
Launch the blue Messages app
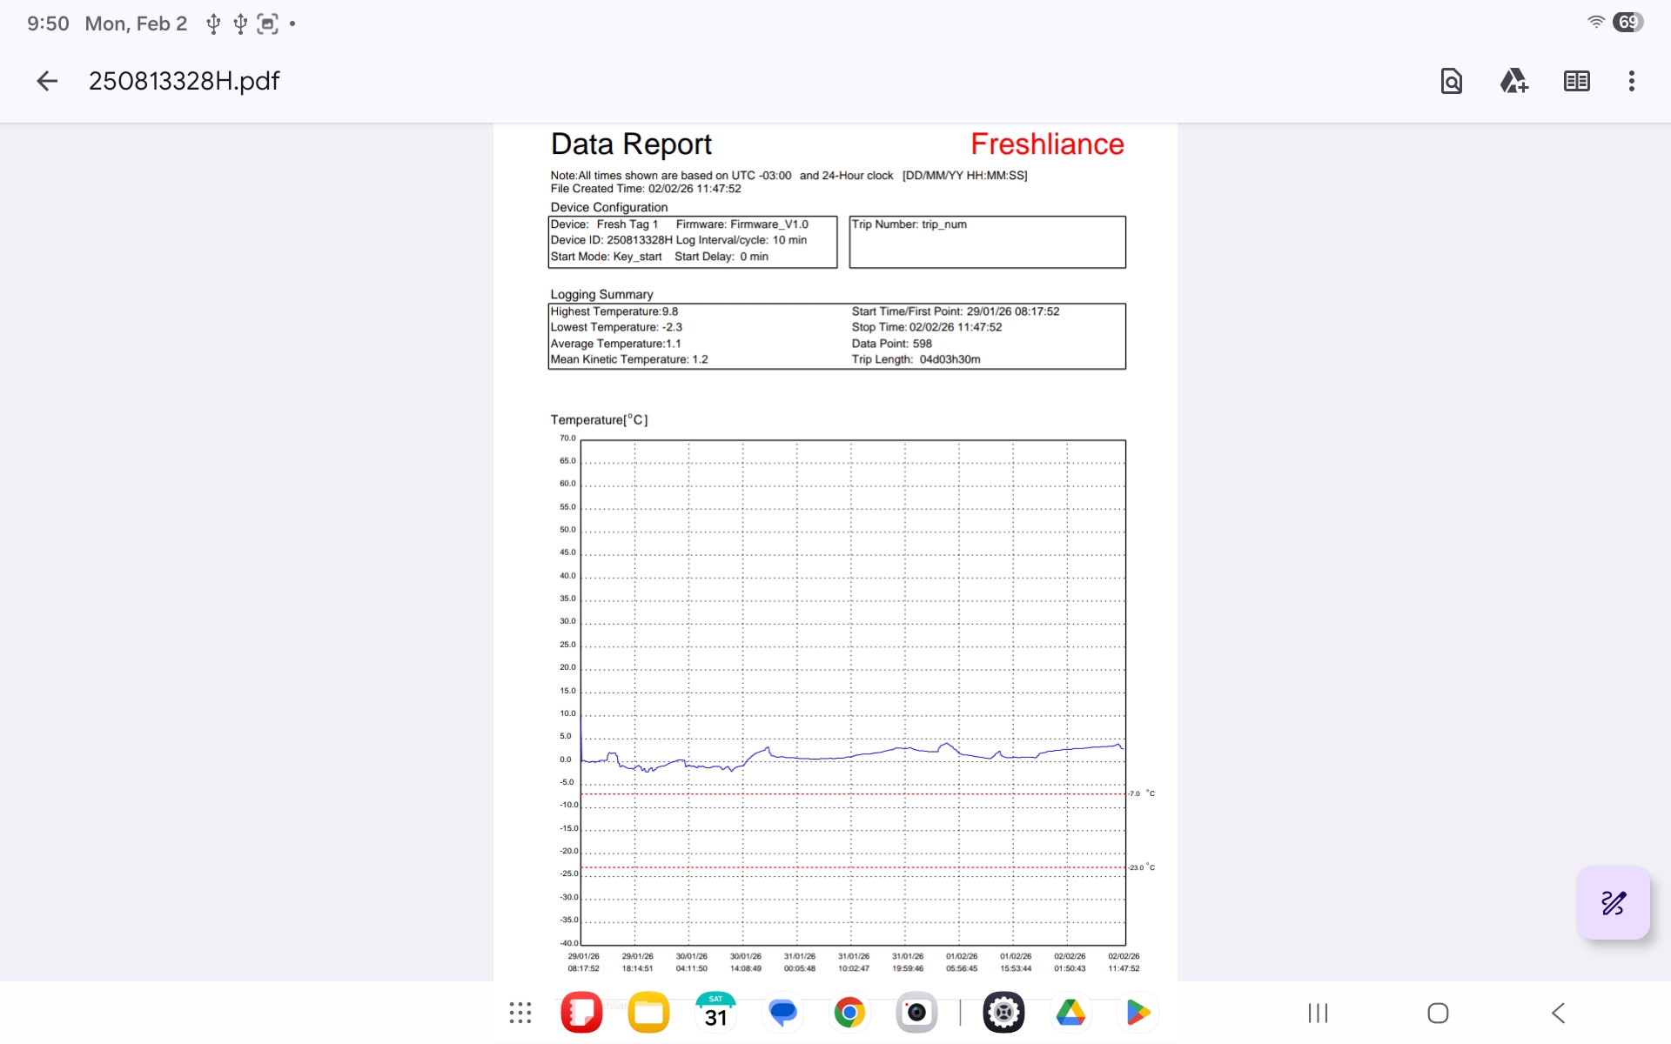point(782,1013)
